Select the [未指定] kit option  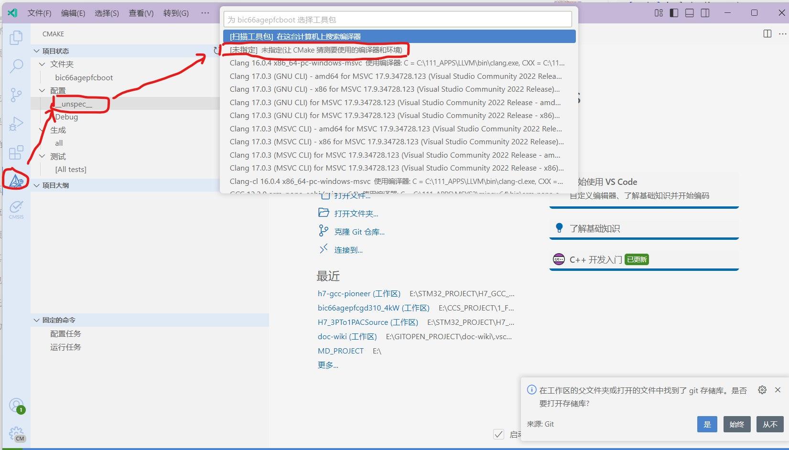315,50
